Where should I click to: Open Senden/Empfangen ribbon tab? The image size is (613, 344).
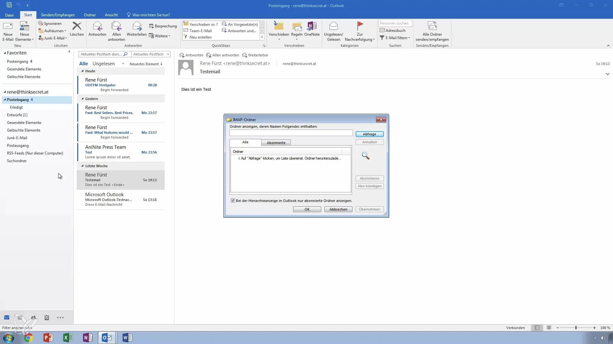click(58, 15)
